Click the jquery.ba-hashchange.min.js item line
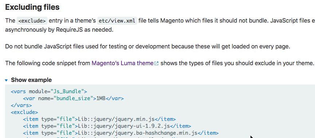This screenshot has width=315, height=138. [121, 133]
